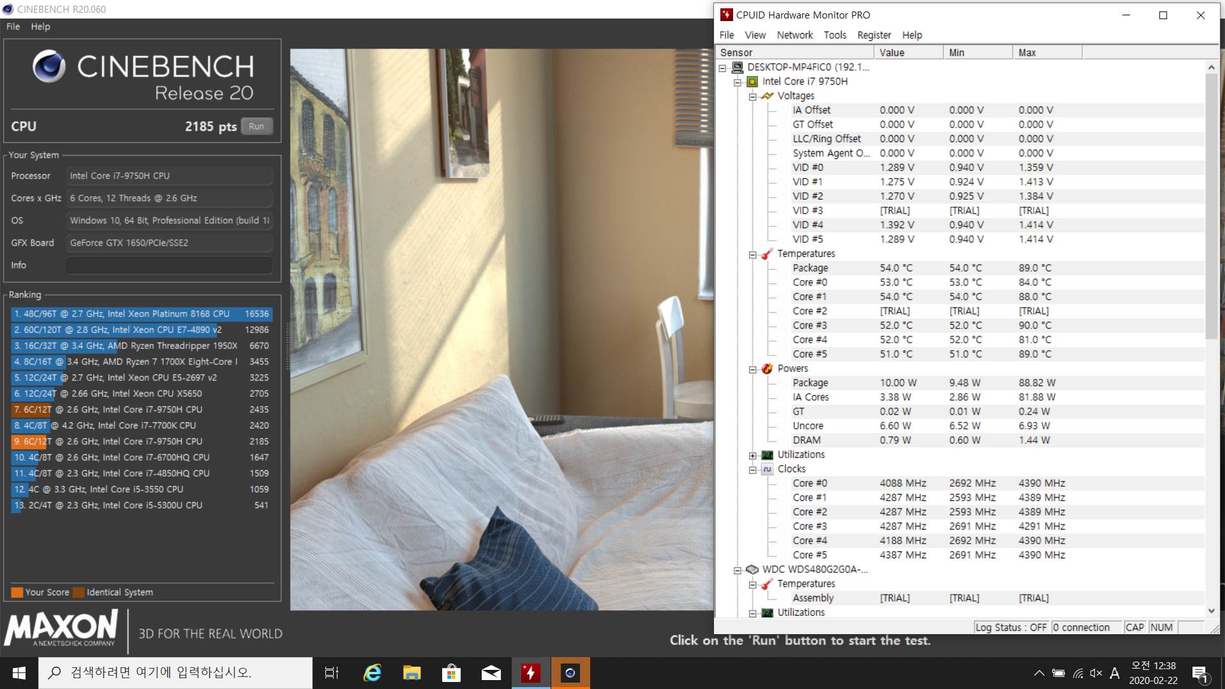
Task: Click the Wi-Fi network tray icon
Action: coord(1078,673)
